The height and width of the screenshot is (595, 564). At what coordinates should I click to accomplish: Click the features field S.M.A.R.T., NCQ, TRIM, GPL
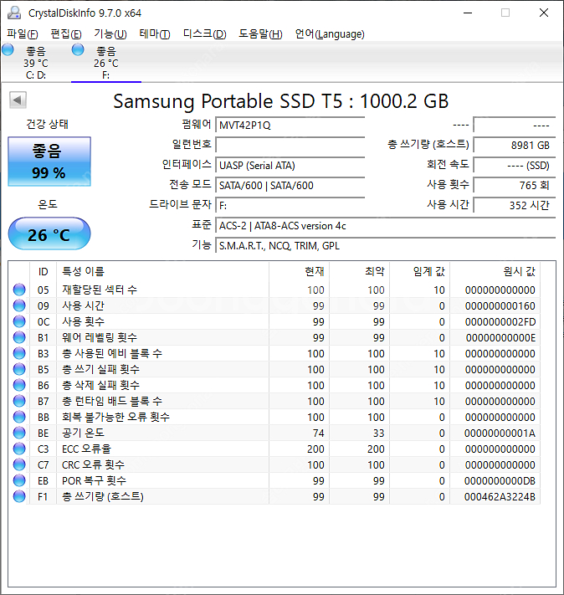coord(386,246)
